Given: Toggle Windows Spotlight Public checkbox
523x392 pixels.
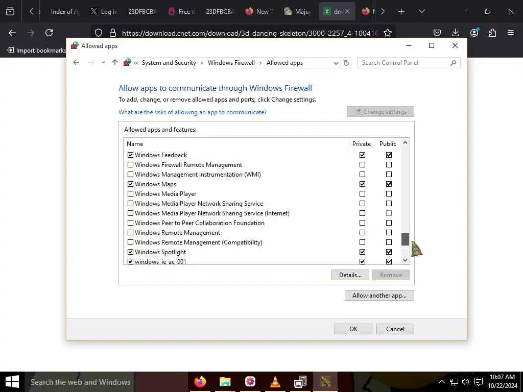Looking at the screenshot, I should click(x=389, y=252).
